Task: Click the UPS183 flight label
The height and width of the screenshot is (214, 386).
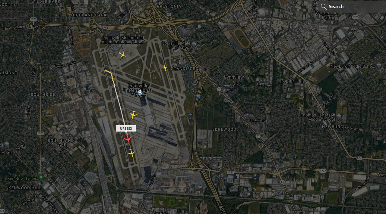Action: point(126,129)
